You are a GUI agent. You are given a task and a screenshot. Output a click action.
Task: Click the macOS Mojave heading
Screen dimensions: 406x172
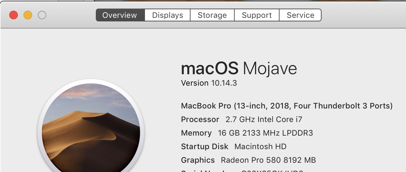[239, 68]
